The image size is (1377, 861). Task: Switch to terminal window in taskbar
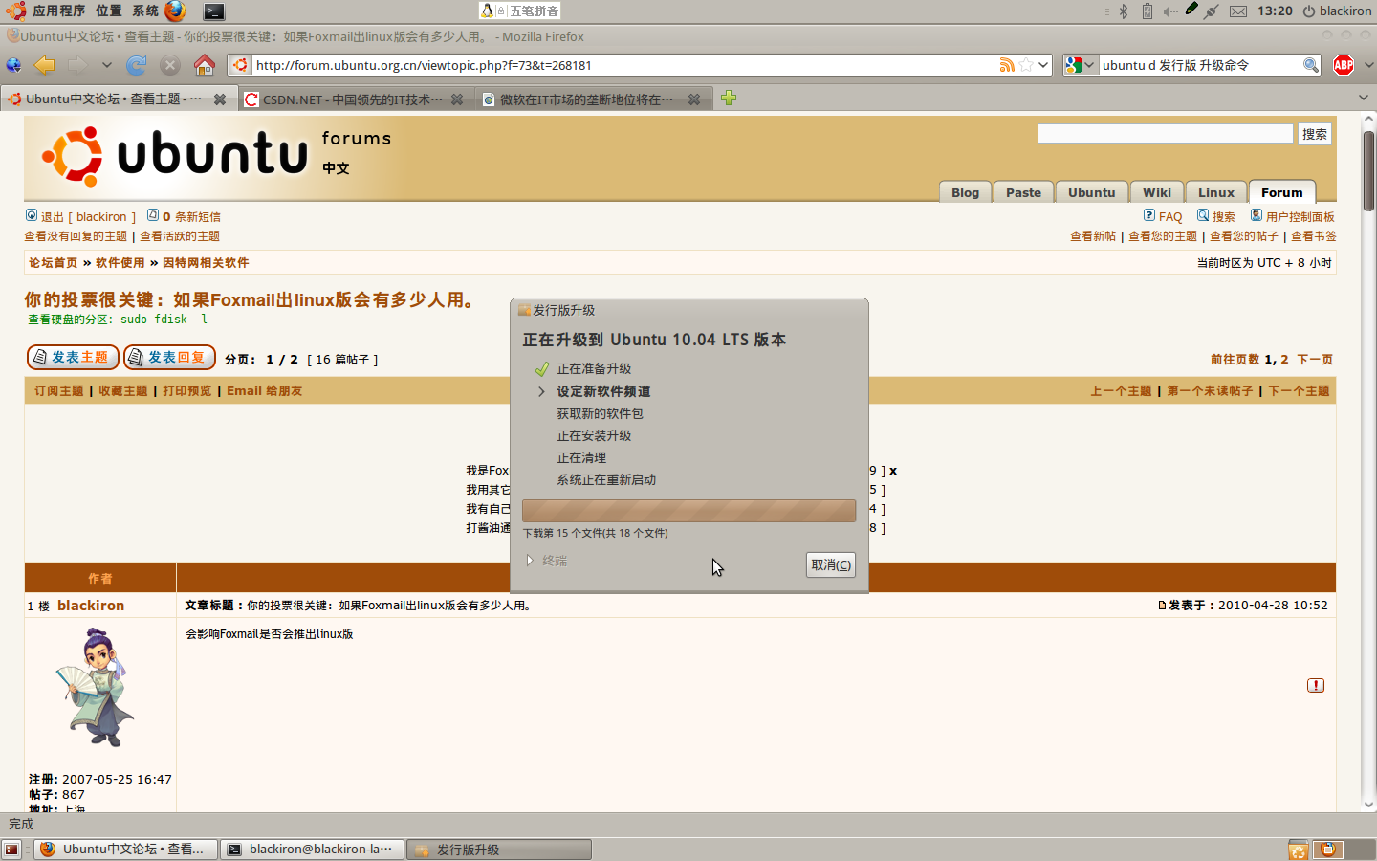coord(312,850)
